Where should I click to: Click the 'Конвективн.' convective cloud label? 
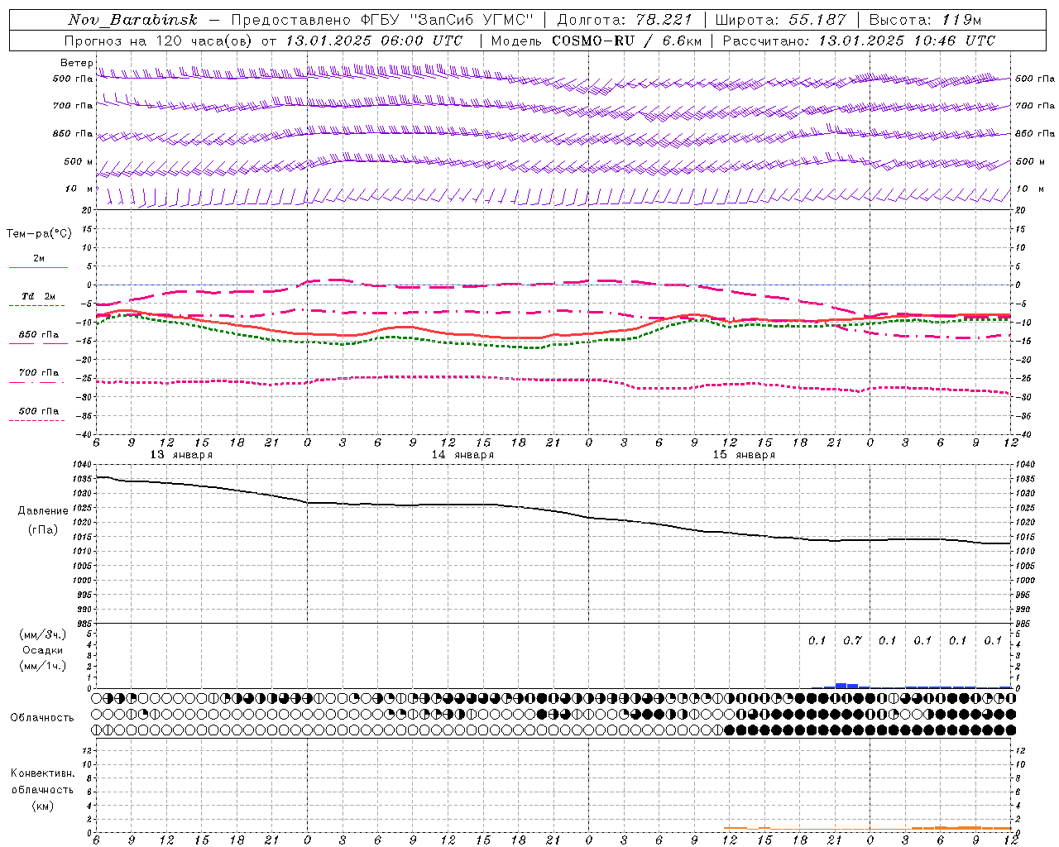[42, 773]
